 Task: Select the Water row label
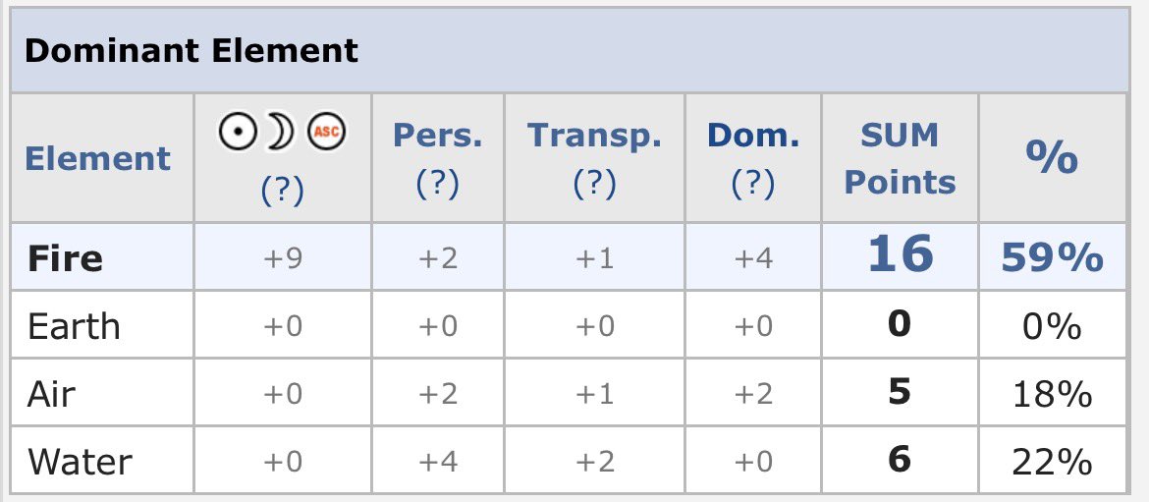click(80, 462)
